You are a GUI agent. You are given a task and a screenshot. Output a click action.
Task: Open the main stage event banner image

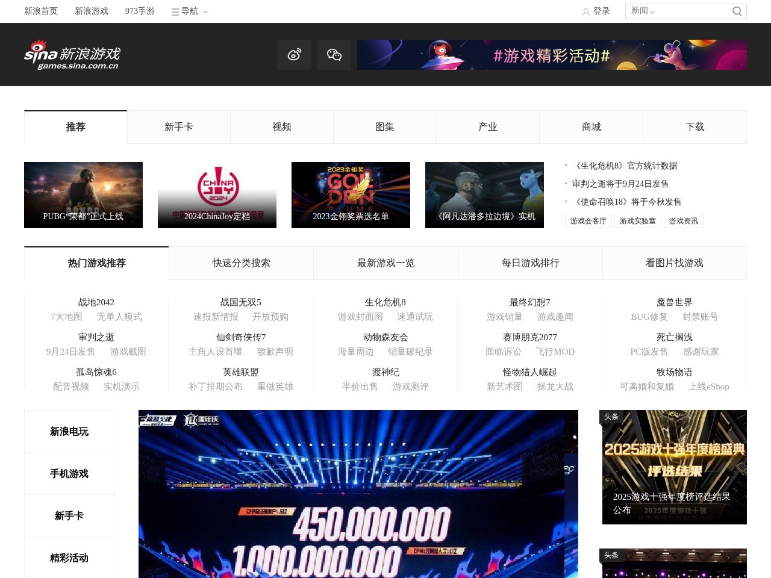(358, 494)
